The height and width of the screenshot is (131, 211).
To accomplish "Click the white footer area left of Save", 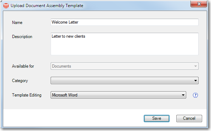I will (x=73, y=118).
